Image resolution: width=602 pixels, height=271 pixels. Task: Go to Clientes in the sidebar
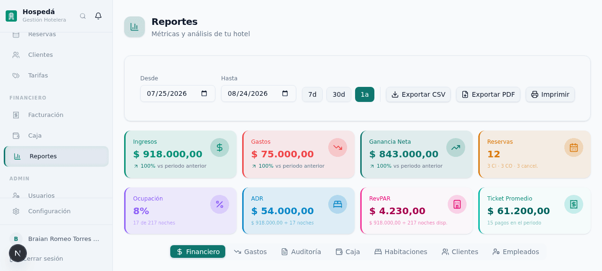(56, 55)
